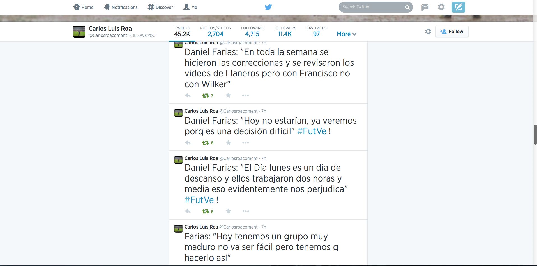This screenshot has height=266, width=537.
Task: Retweet the "Hoy no estarían" tweet
Action: point(206,143)
